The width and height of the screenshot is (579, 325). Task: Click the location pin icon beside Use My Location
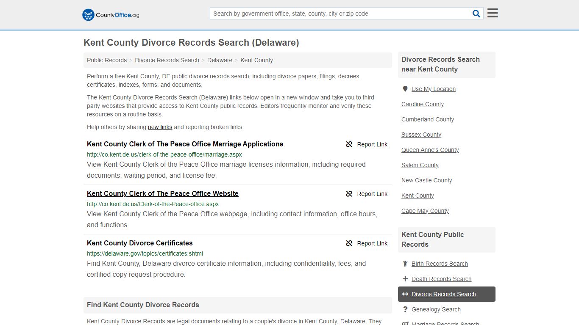click(405, 89)
